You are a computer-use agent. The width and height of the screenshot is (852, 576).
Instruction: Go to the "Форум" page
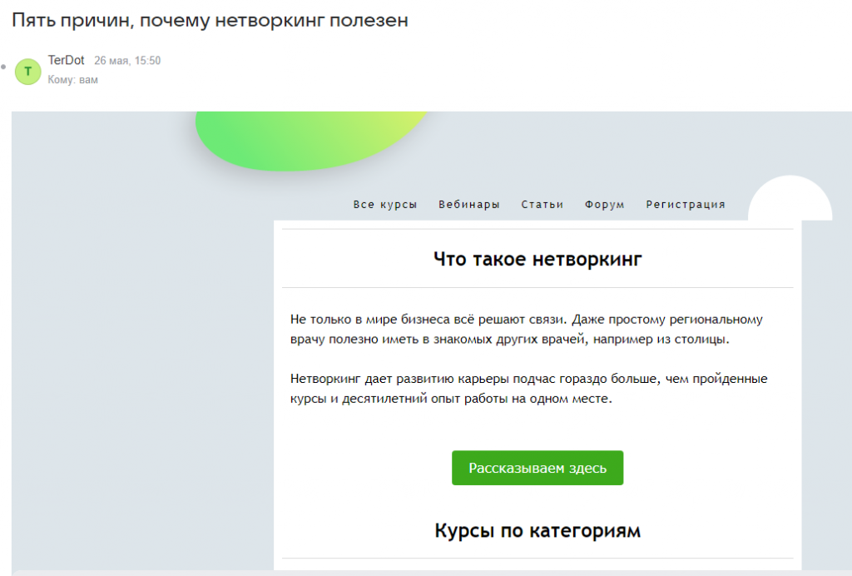click(605, 204)
